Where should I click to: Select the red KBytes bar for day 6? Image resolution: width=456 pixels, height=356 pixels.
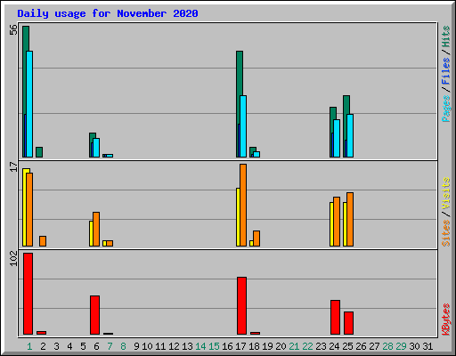pos(94,315)
